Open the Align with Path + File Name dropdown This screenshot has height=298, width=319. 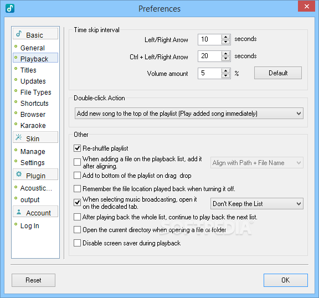[257, 163]
